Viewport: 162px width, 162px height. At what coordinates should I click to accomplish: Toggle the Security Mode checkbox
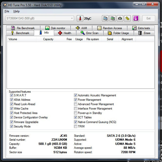[x=12, y=126]
